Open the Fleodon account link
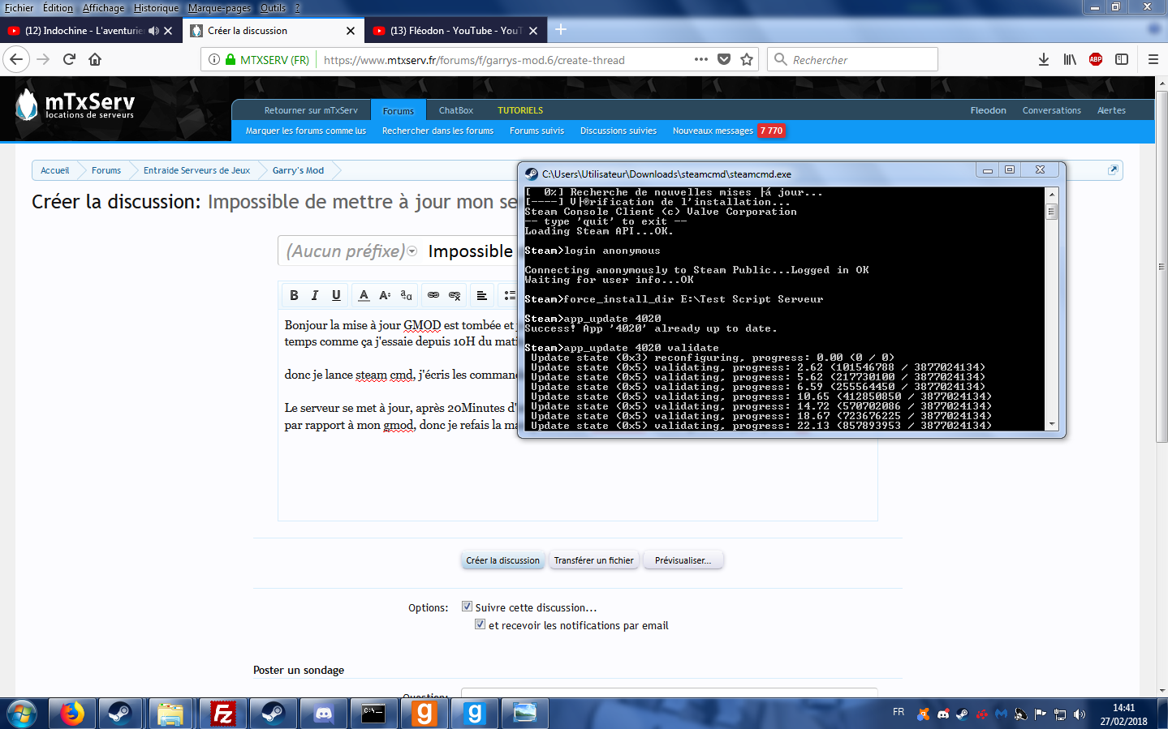 pyautogui.click(x=988, y=110)
